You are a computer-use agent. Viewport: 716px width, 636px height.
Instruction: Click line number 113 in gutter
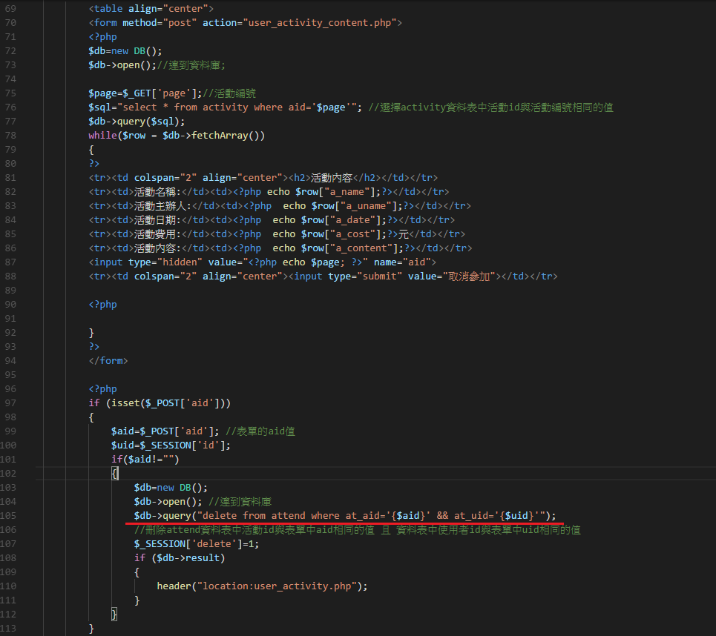(x=8, y=629)
